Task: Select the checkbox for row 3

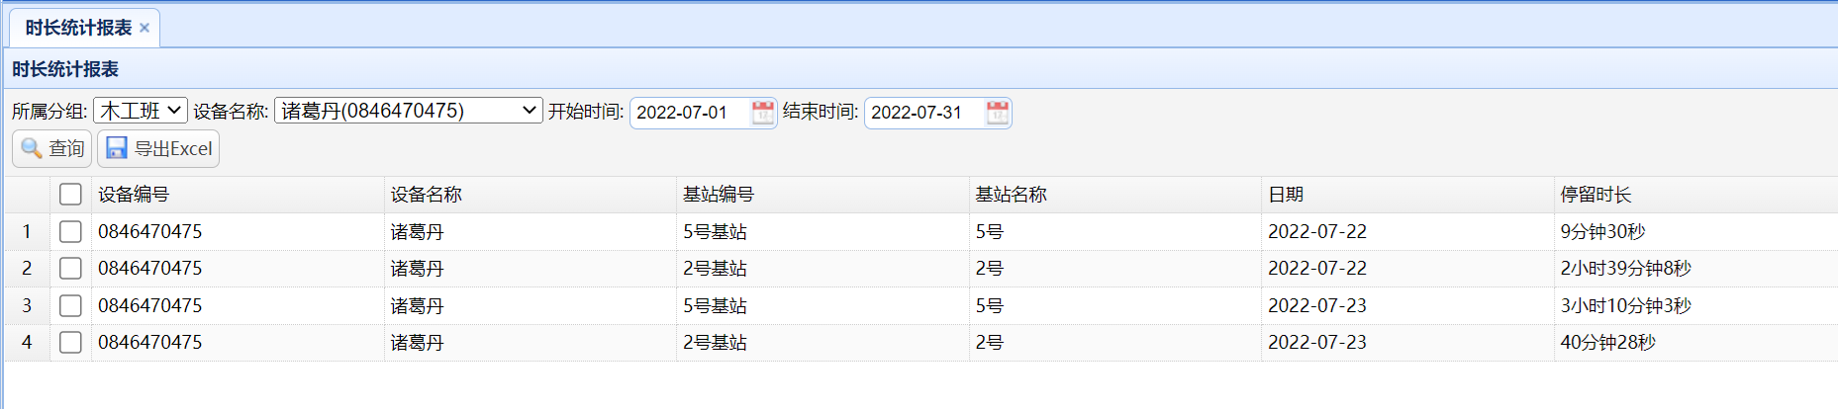Action: (70, 305)
